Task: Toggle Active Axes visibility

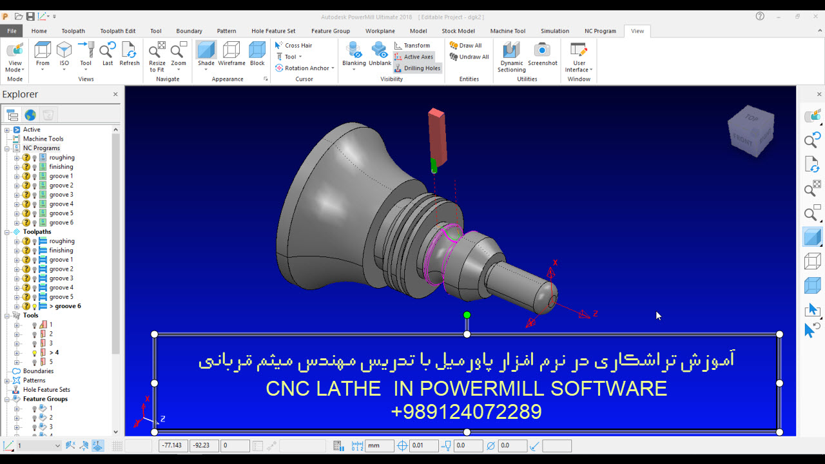Action: point(414,57)
